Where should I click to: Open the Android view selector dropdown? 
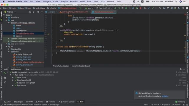[x=10, y=12]
